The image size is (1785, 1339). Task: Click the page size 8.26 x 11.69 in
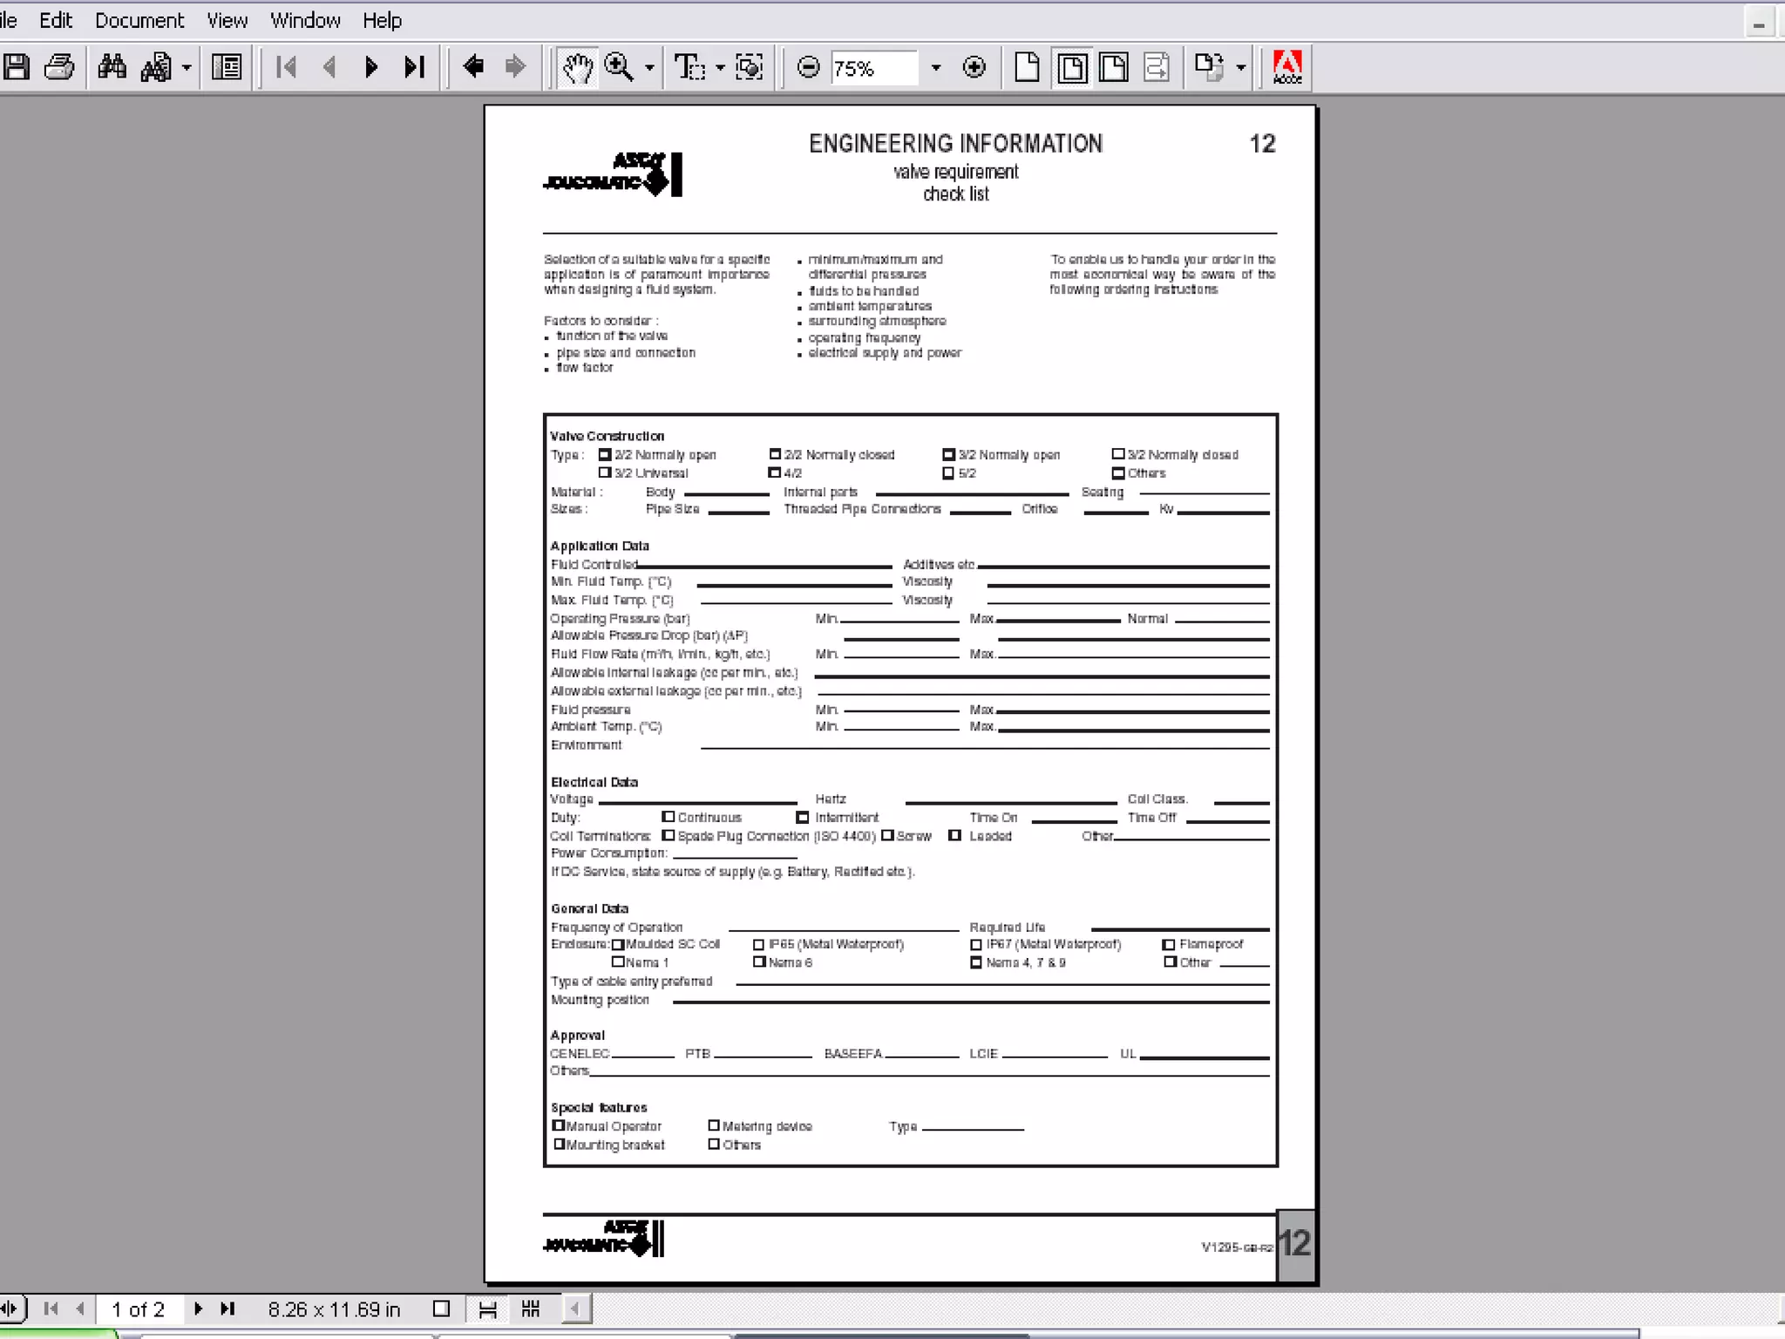click(x=334, y=1309)
